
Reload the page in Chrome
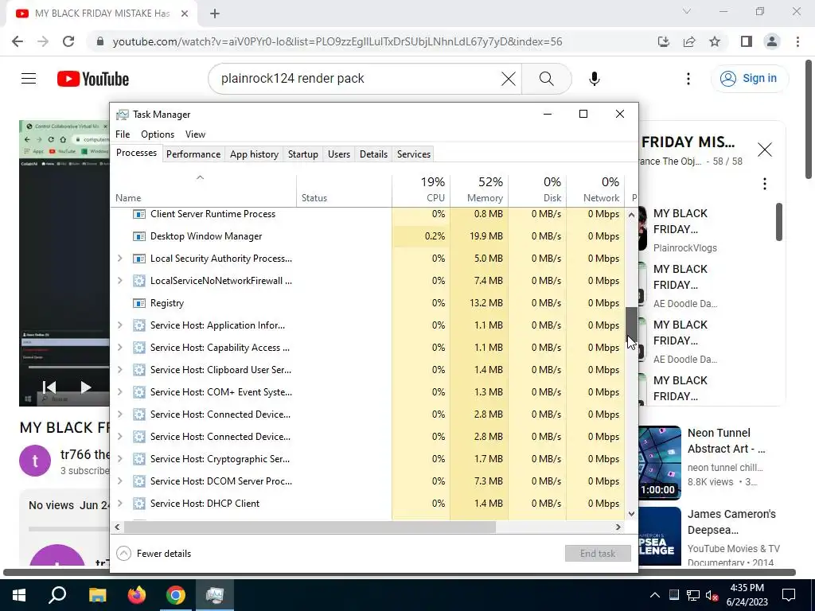[68, 41]
